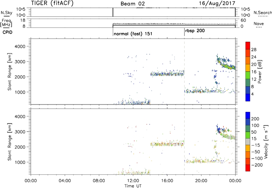Select the 'N.Search' legend label
This screenshot has height=188, width=272.
(x=262, y=13)
